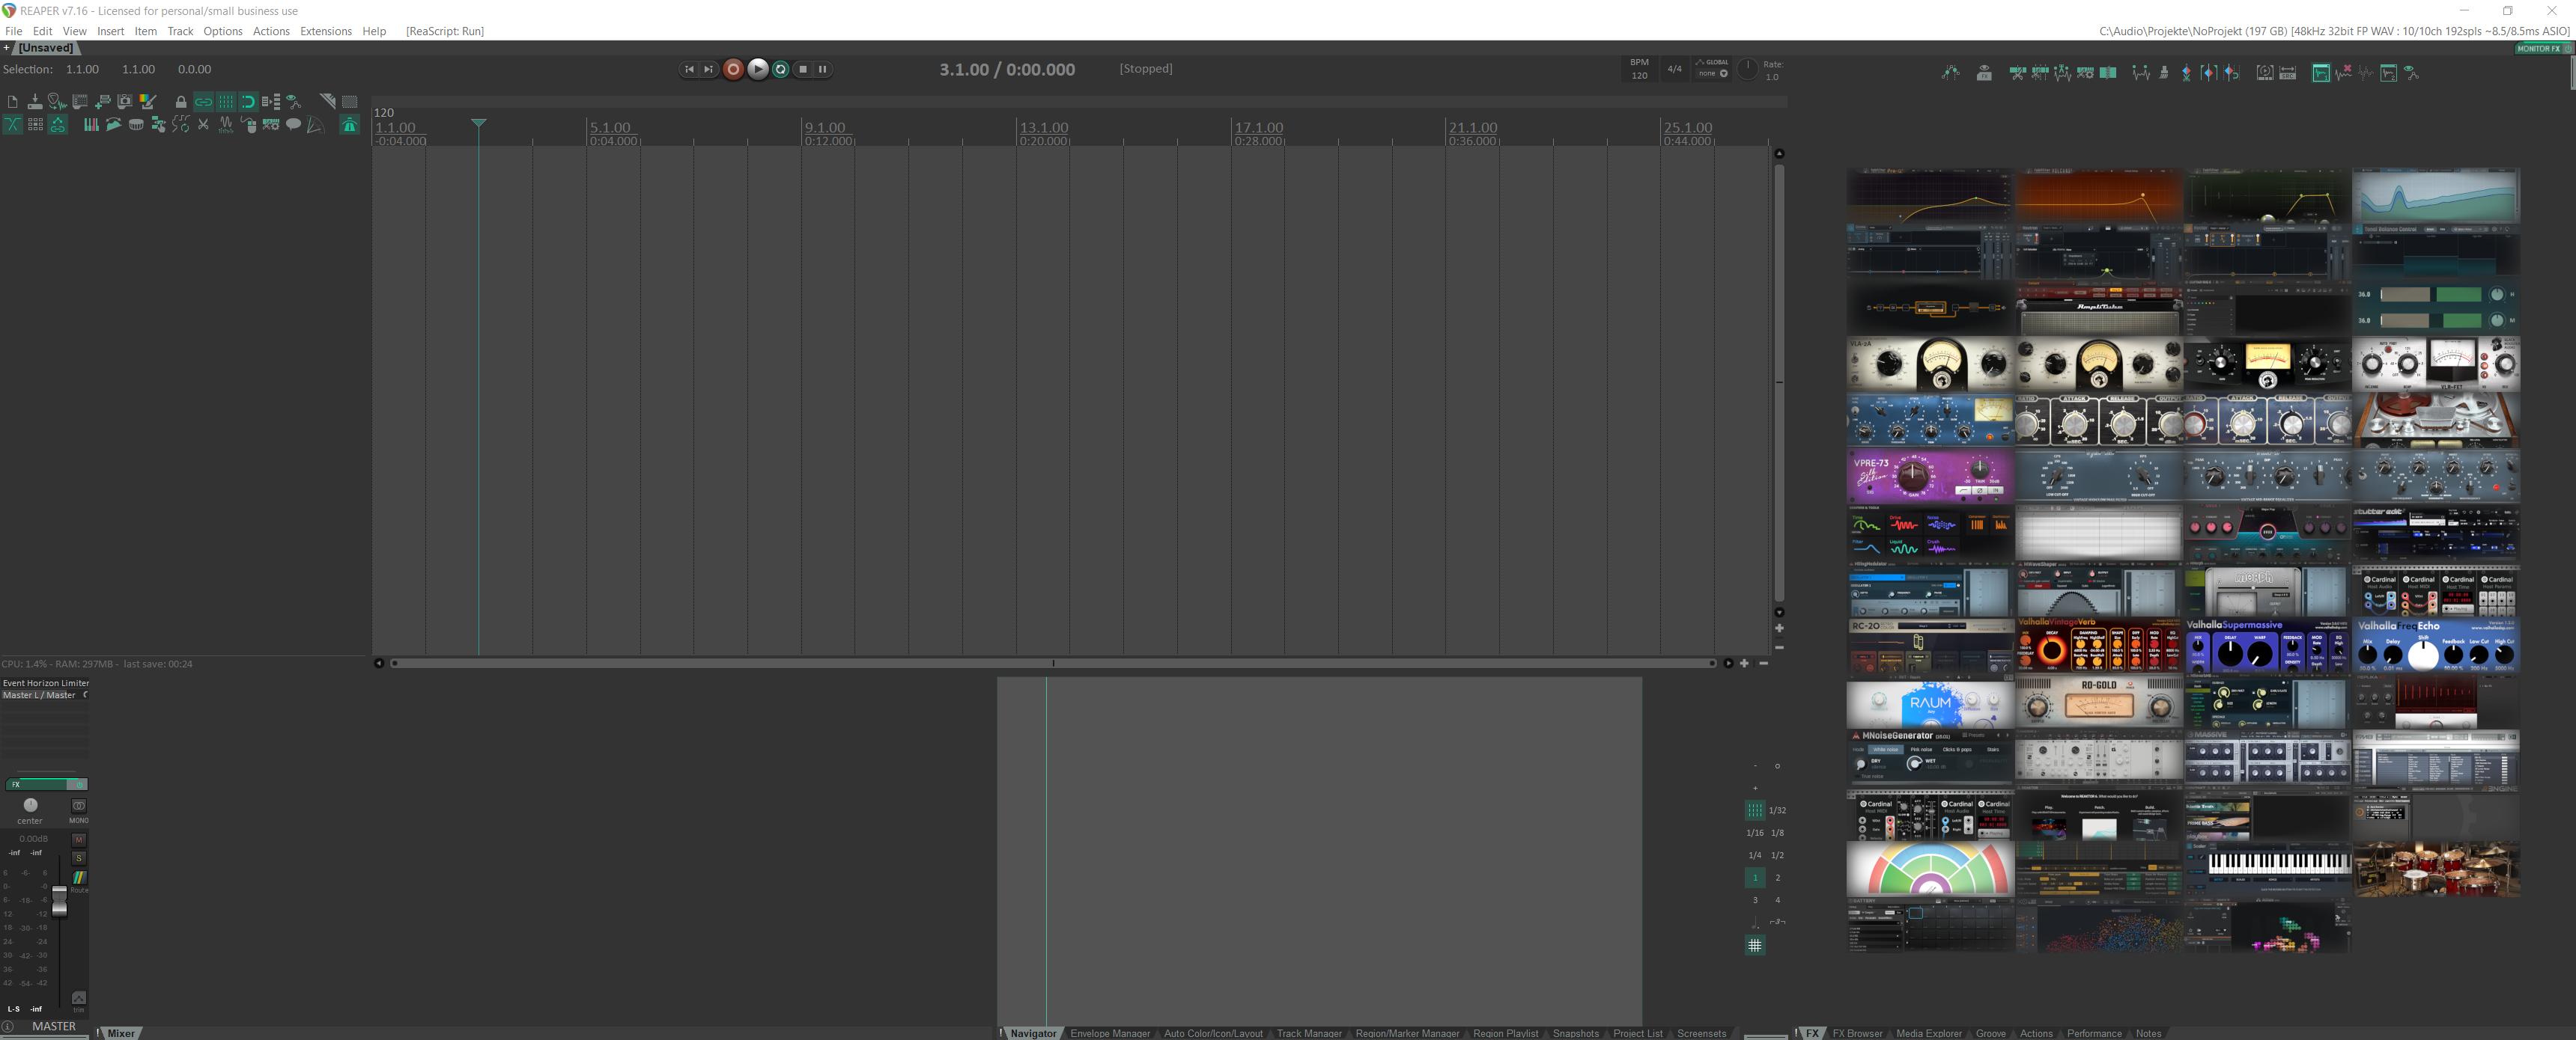Viewport: 2576px width, 1040px height.
Task: Click the New Project icon
Action: coord(13,102)
